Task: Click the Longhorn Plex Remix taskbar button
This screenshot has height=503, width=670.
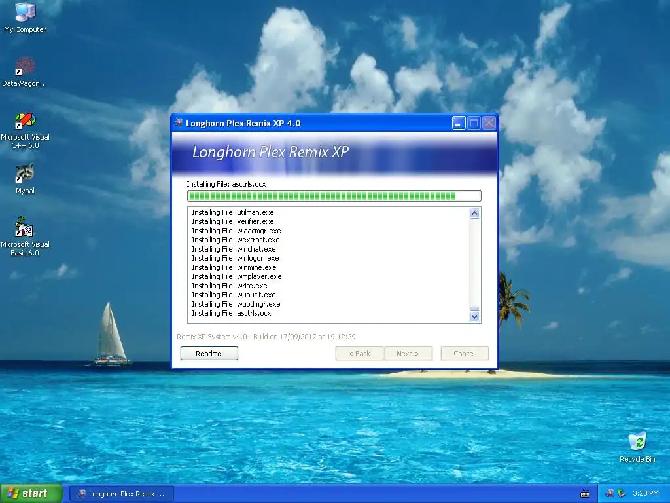Action: (x=122, y=494)
